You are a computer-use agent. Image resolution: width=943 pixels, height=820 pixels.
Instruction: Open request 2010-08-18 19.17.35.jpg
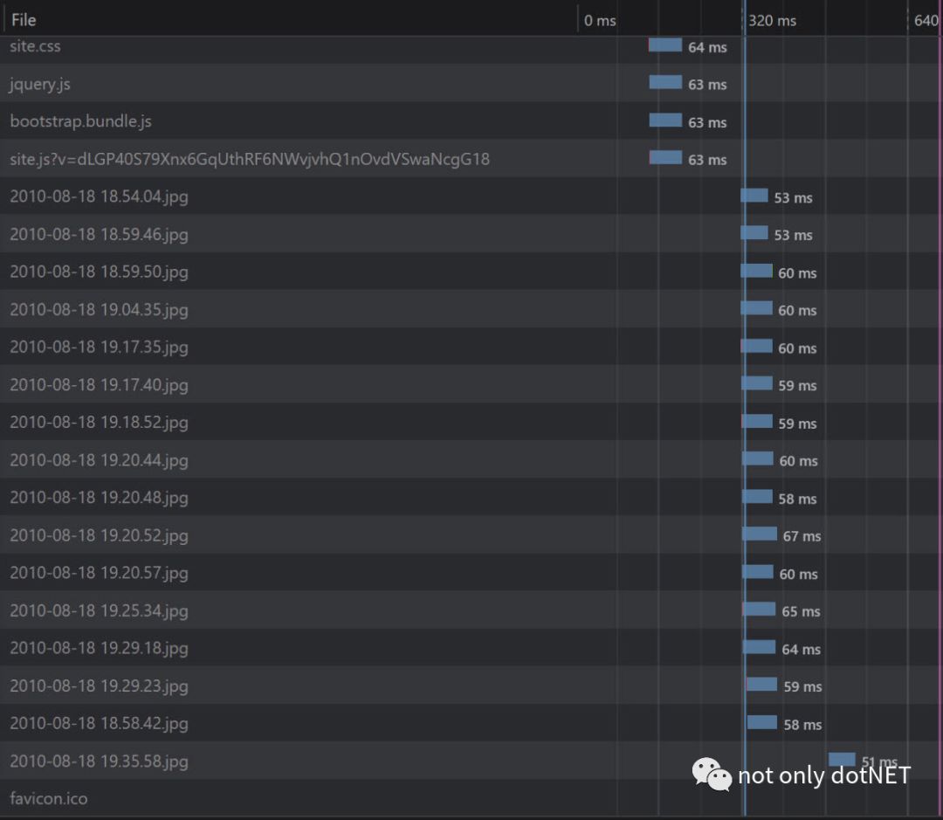click(471, 347)
